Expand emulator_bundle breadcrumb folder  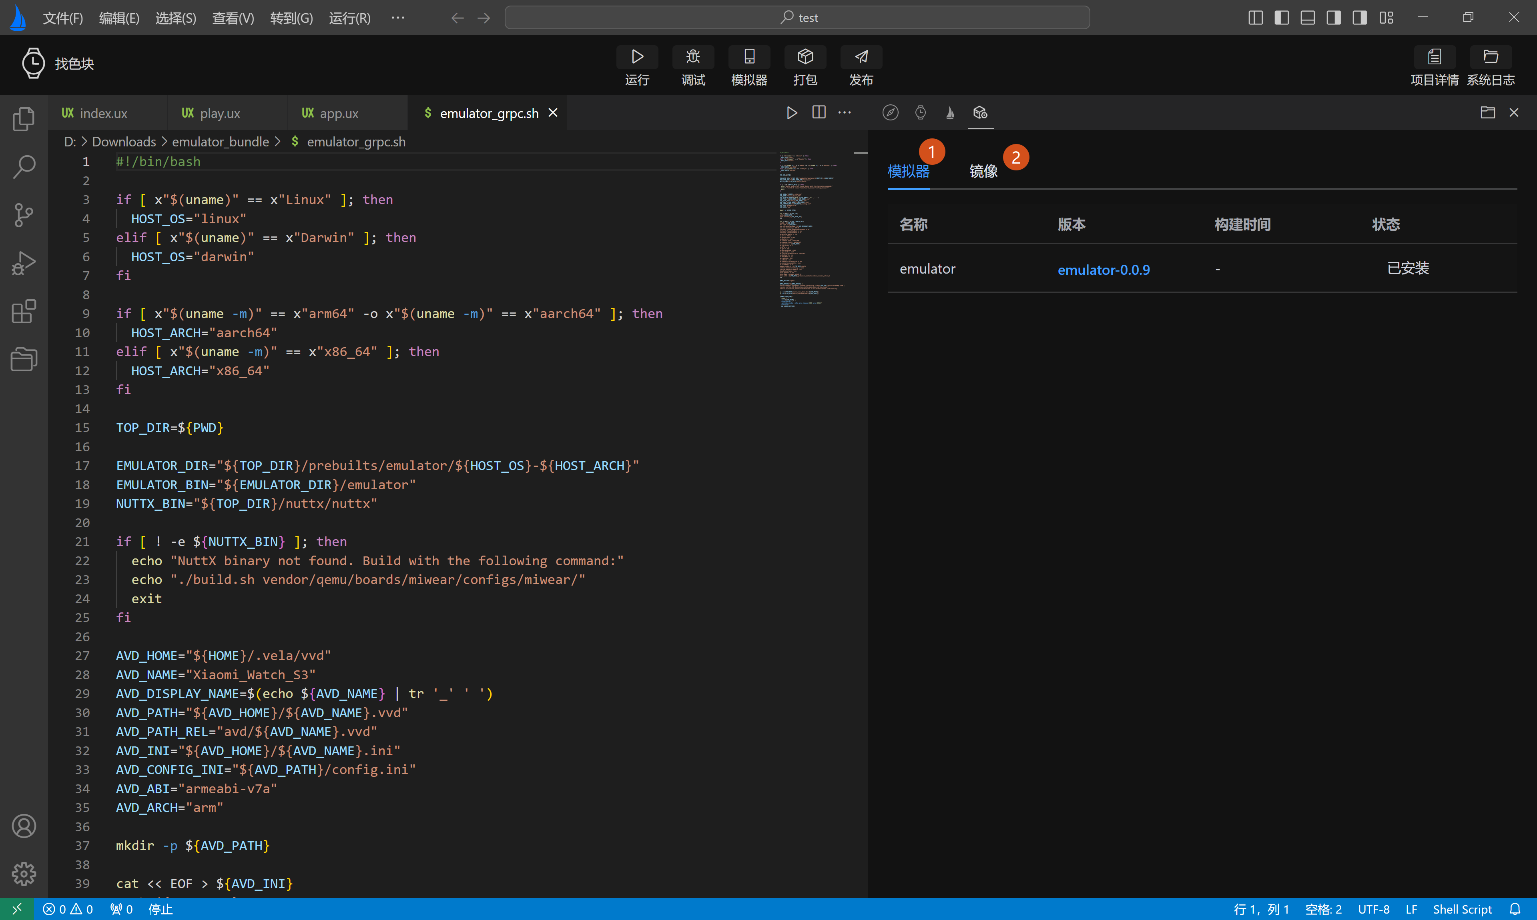(x=220, y=142)
